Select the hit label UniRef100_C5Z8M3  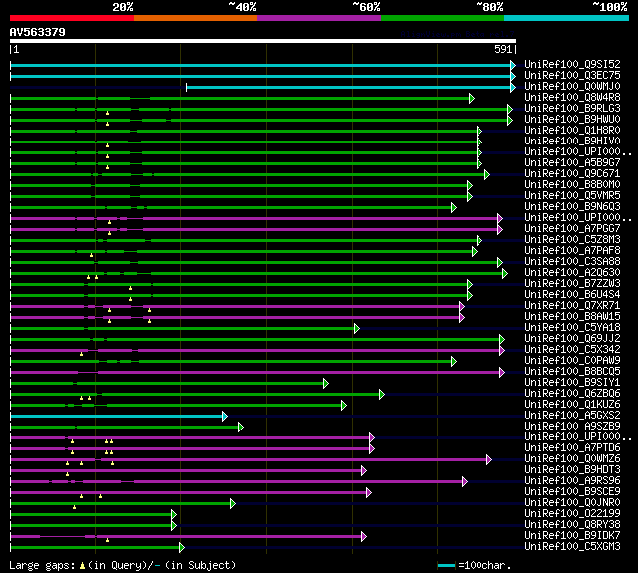pos(572,239)
